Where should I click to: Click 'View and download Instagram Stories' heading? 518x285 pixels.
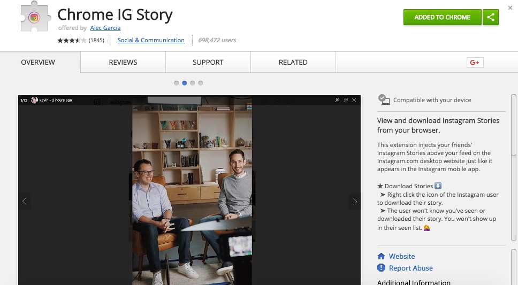pyautogui.click(x=438, y=125)
